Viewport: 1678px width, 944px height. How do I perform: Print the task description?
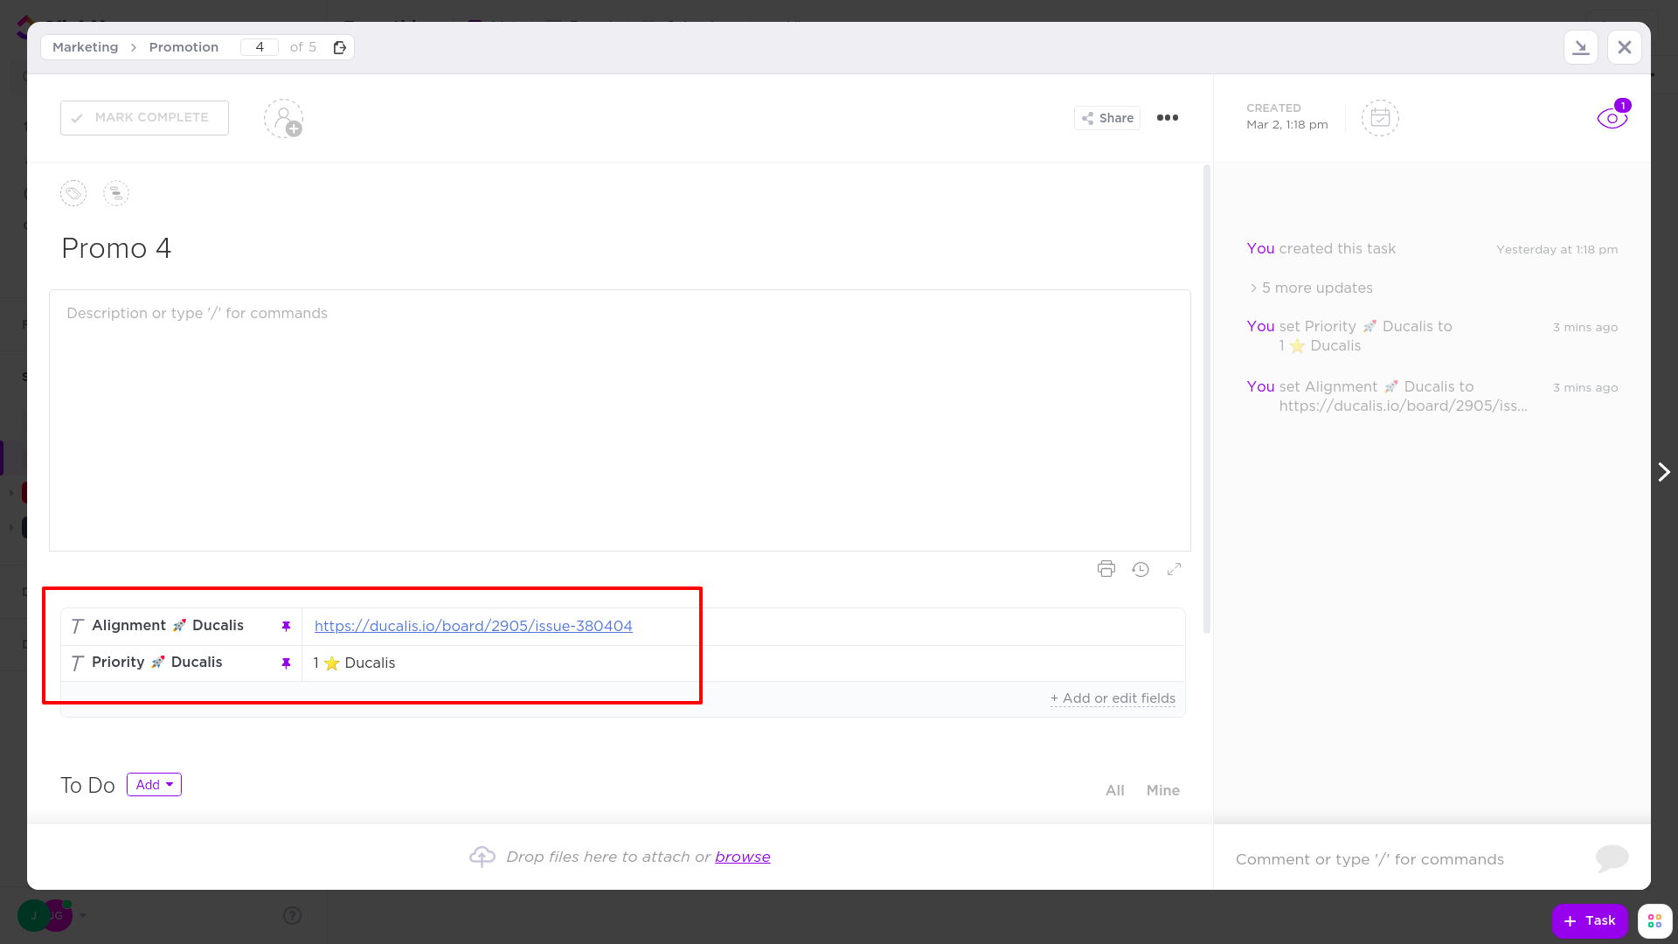(1106, 569)
